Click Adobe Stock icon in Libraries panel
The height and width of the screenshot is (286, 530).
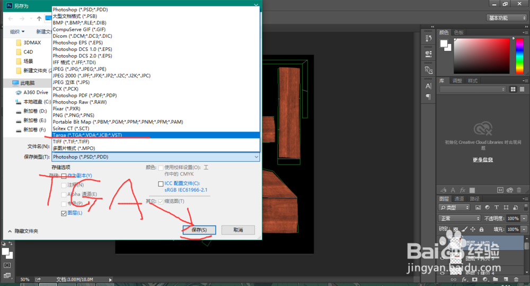click(x=501, y=190)
